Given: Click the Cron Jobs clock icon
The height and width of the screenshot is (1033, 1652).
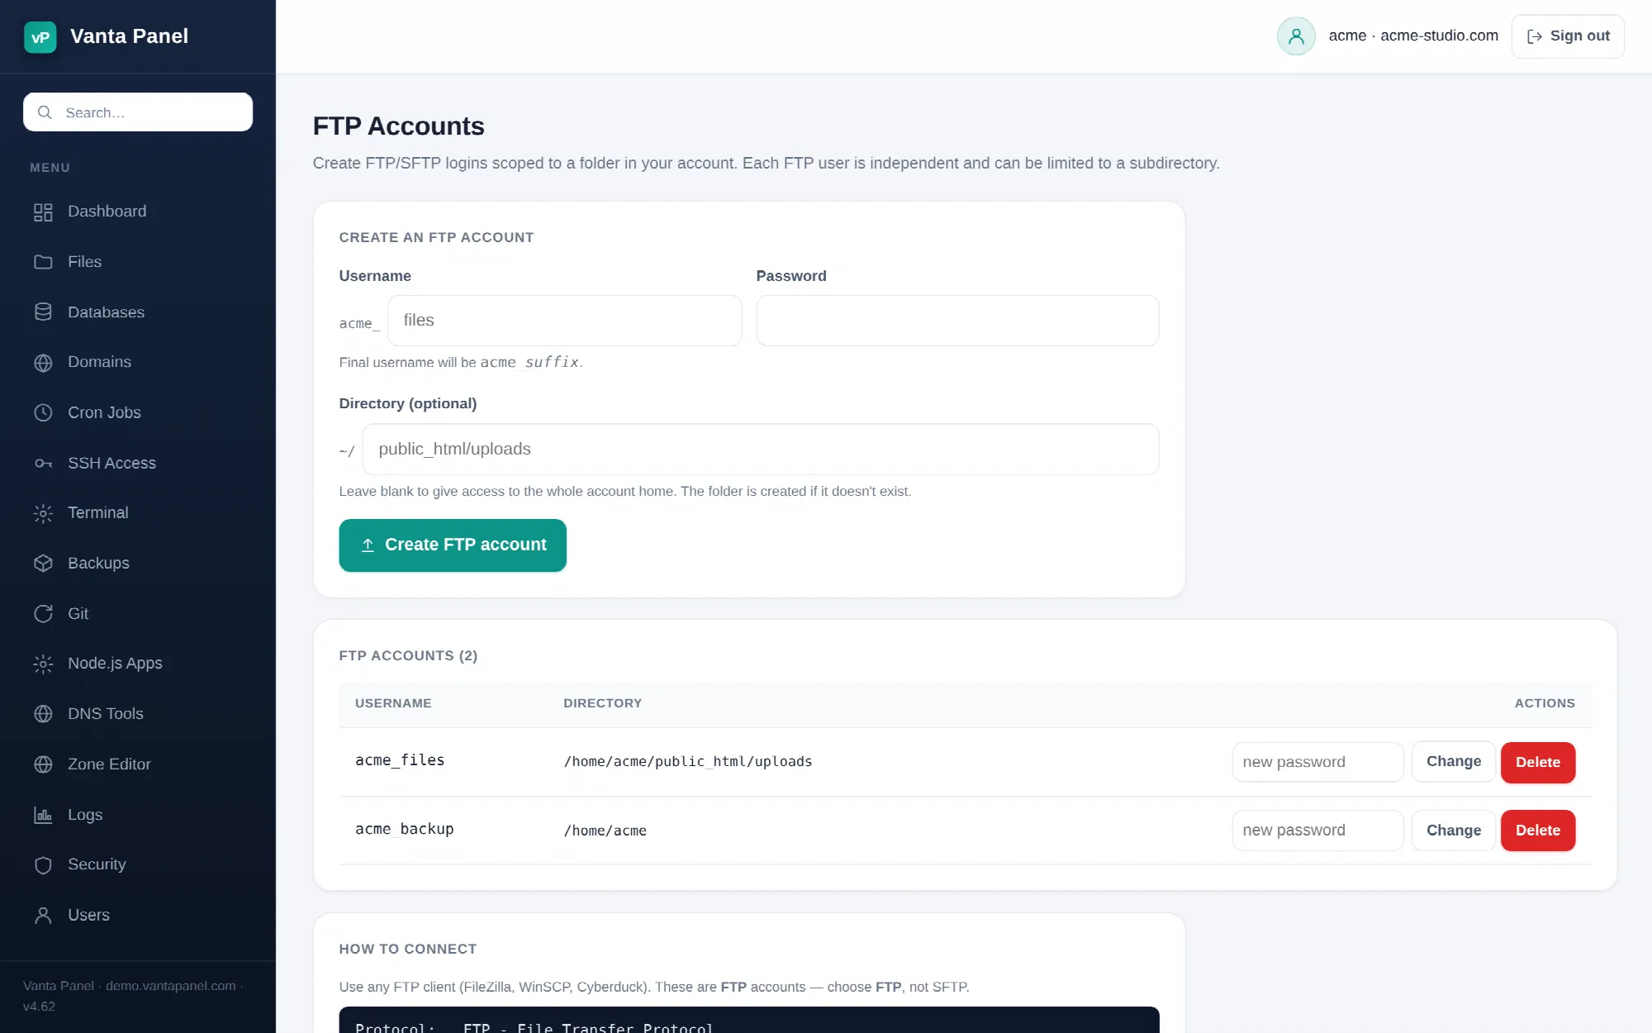Looking at the screenshot, I should (x=43, y=412).
